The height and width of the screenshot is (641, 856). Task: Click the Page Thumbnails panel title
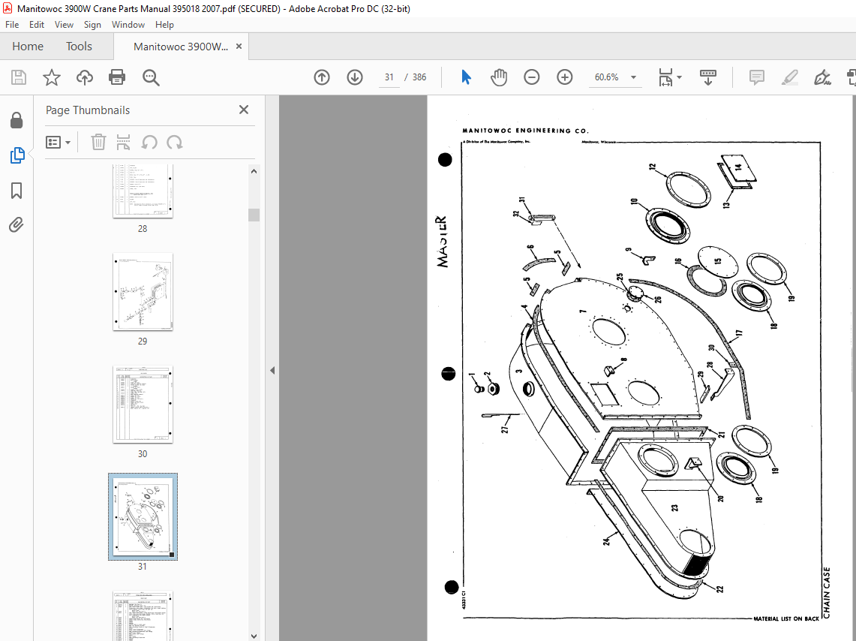click(x=88, y=110)
